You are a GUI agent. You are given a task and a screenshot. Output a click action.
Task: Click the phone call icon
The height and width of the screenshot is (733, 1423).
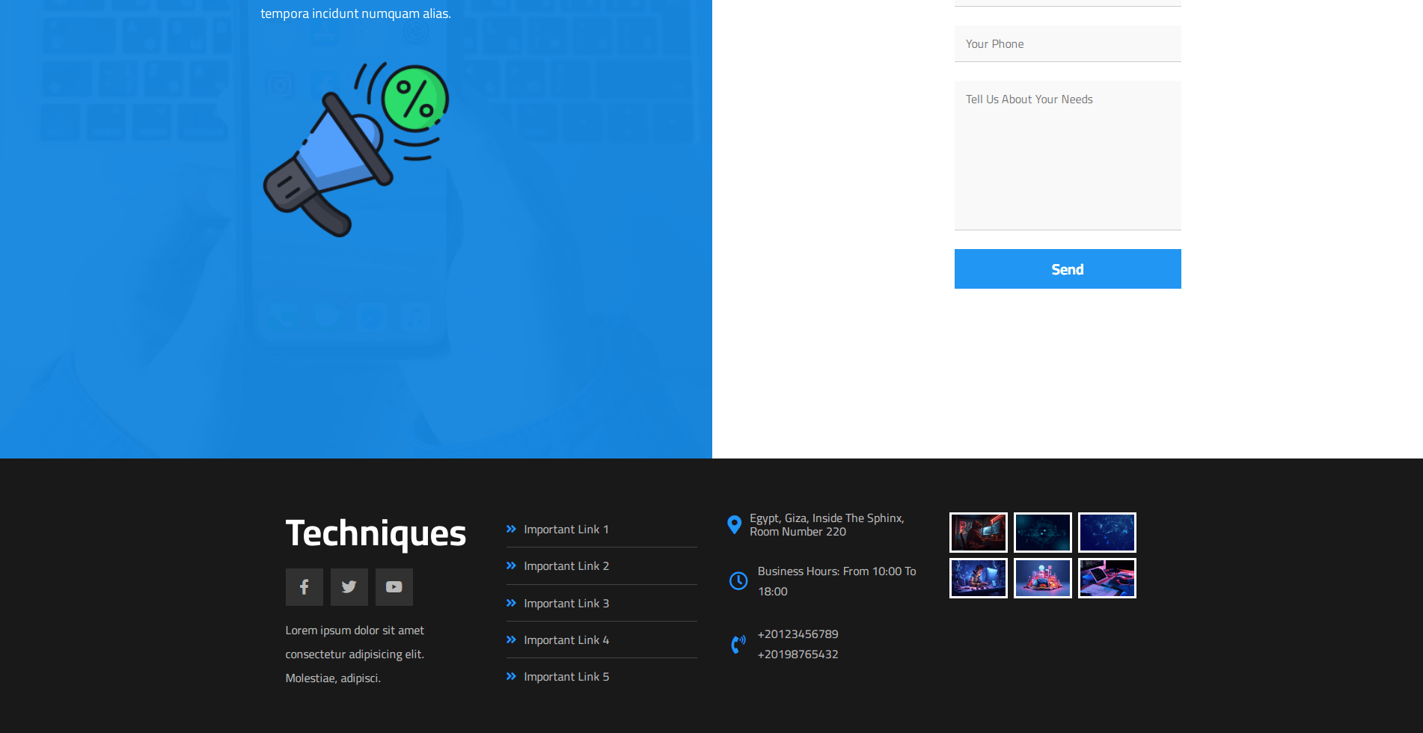[738, 644]
